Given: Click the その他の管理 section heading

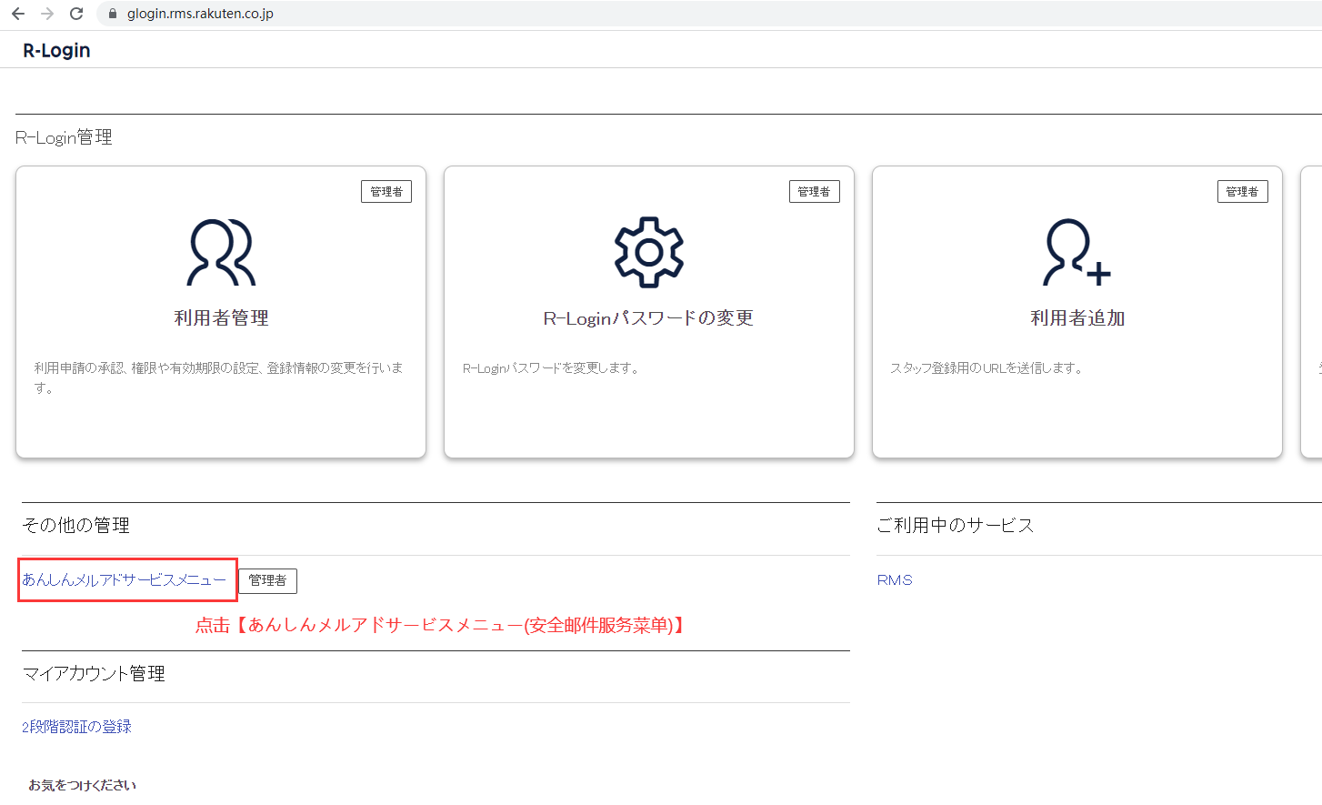Looking at the screenshot, I should tap(75, 525).
